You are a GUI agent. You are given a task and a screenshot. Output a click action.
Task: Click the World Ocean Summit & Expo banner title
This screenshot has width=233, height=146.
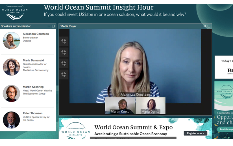(134, 127)
